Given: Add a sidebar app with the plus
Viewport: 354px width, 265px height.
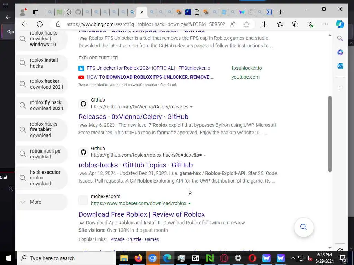Looking at the screenshot, I should tap(340, 88).
